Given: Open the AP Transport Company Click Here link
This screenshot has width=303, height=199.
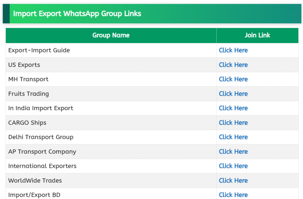Looking at the screenshot, I should [x=233, y=151].
